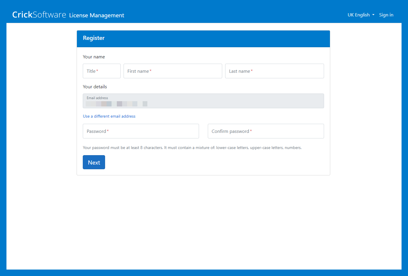Select the Last name text box

[274, 71]
